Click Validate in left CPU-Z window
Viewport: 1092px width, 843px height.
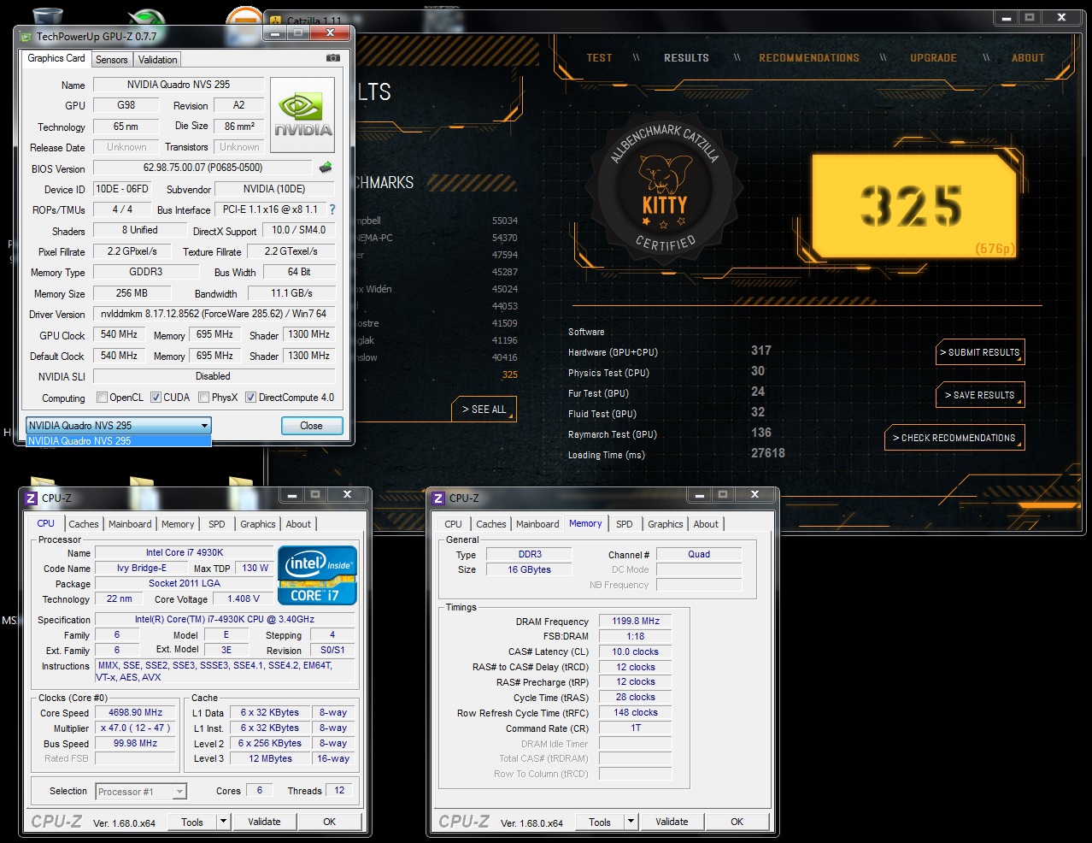264,822
